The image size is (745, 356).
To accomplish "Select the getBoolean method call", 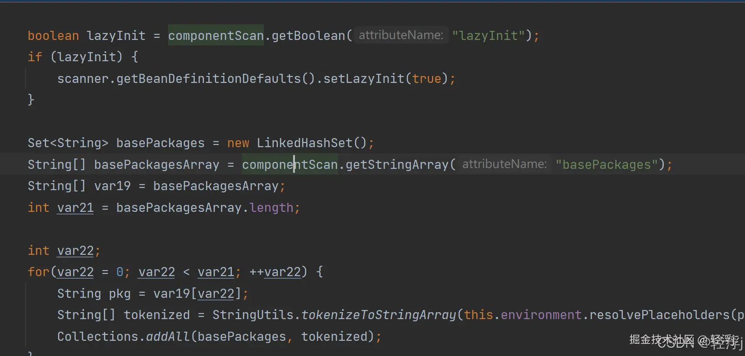I will (308, 36).
